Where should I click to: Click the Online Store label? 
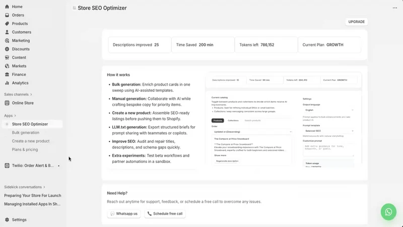23,103
